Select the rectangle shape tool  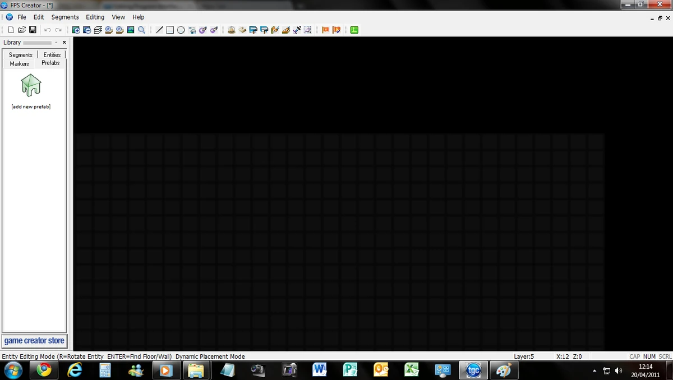tap(169, 30)
